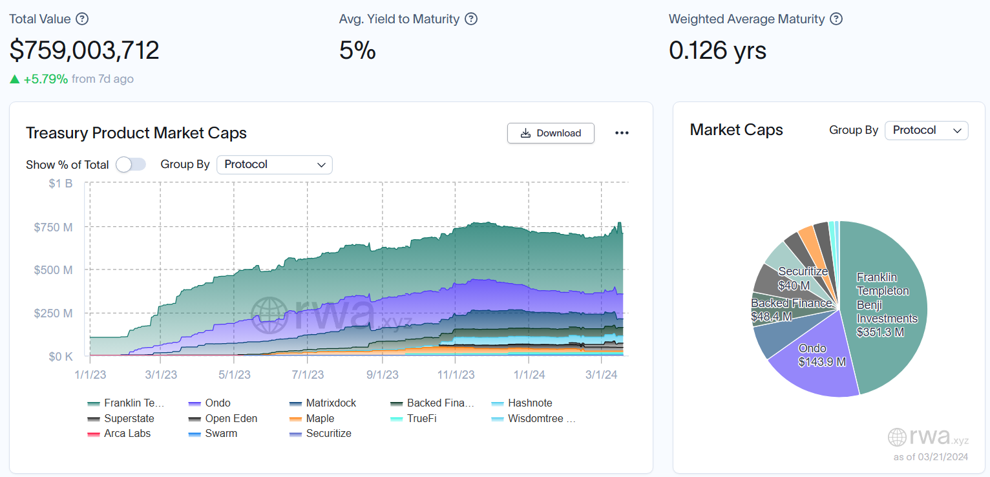Hide the Ondo series in legend
This screenshot has width=990, height=477.
[x=209, y=403]
